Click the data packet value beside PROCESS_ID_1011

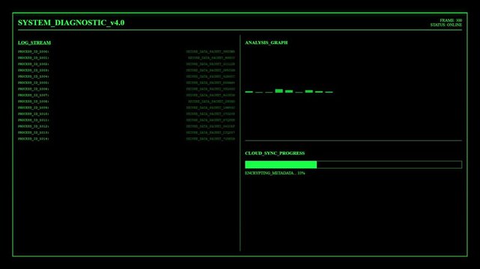(x=210, y=120)
